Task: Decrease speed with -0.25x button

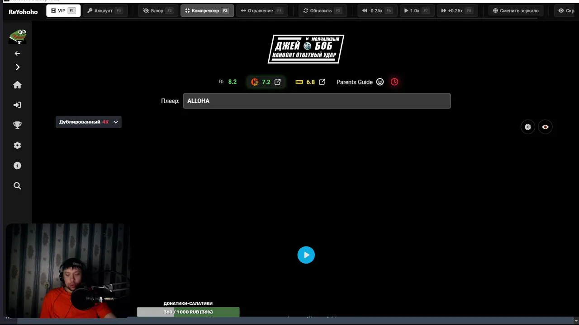Action: [377, 11]
